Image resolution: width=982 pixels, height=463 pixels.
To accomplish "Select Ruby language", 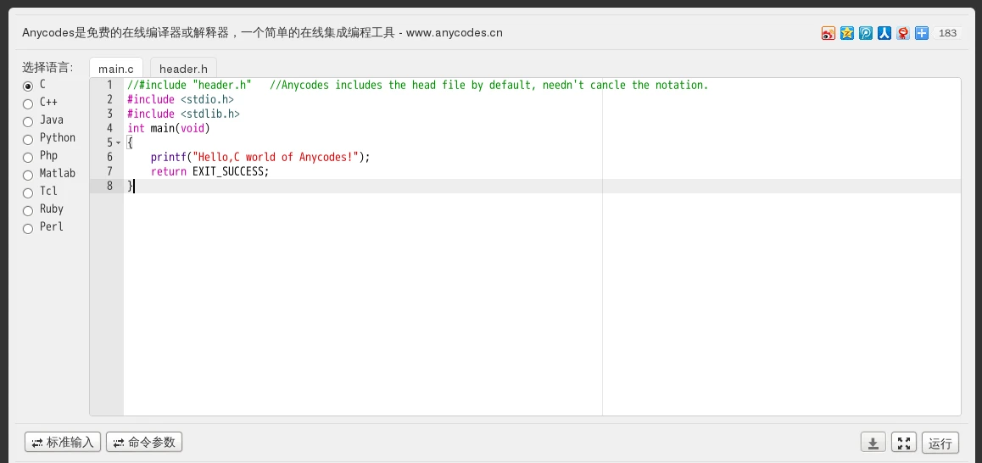I will (27, 210).
